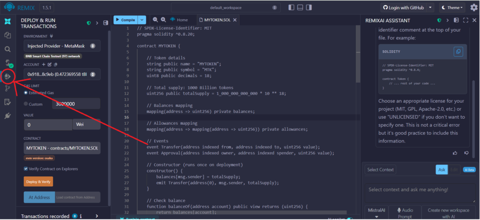Screen dimensions: 480x220
Task: Copy the Solidity code snippet in assistant
Action: pyautogui.click(x=457, y=52)
